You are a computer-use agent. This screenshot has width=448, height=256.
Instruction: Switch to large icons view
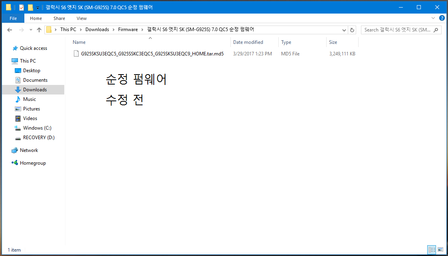point(440,250)
